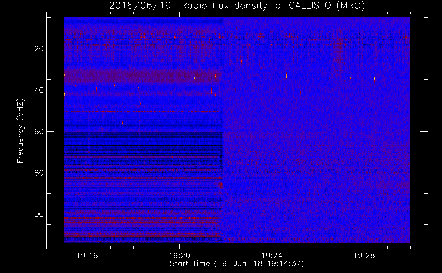Viewport: 442px width, 273px height.
Task: Click the '60' frequency tick label
Action: point(39,132)
